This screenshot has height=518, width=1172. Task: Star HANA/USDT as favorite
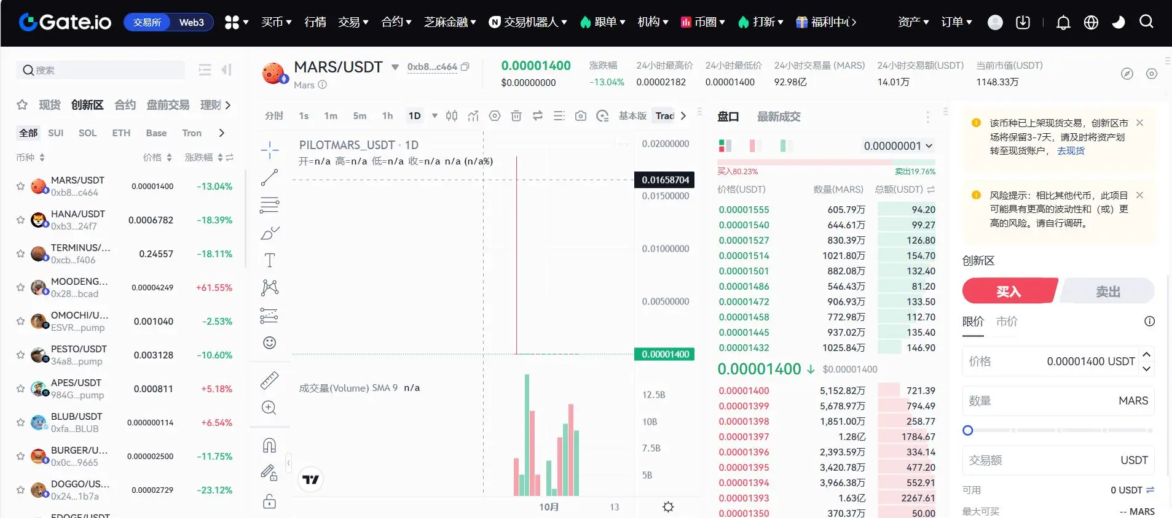(x=20, y=220)
